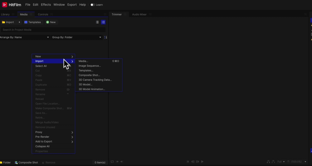Open the Effects menu
This screenshot has width=312, height=166.
(x=46, y=5)
